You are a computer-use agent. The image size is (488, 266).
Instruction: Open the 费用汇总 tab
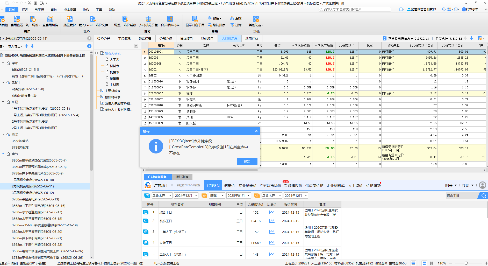tap(252, 39)
